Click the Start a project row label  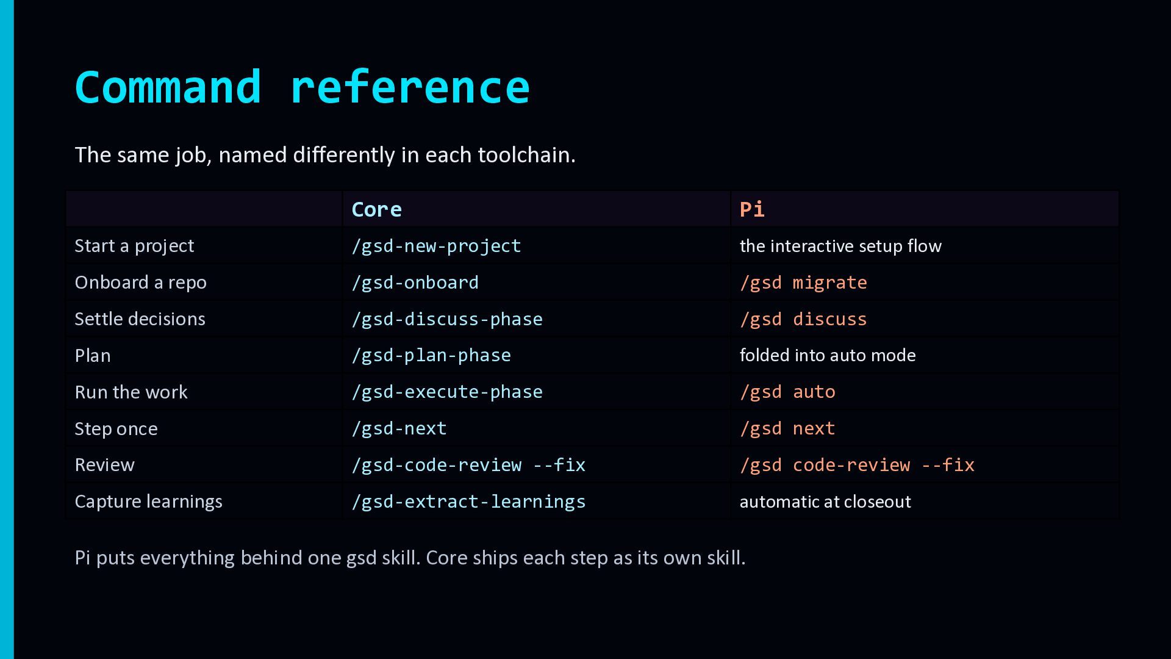click(134, 246)
